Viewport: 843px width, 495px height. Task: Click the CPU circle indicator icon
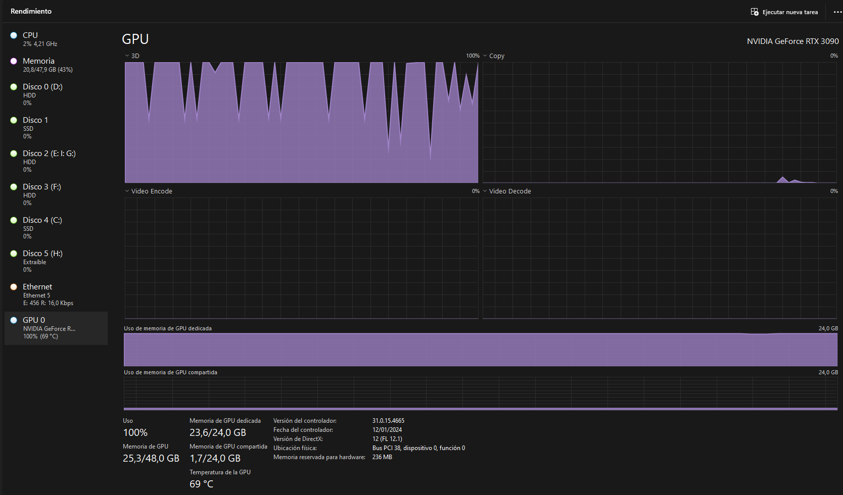tap(14, 35)
